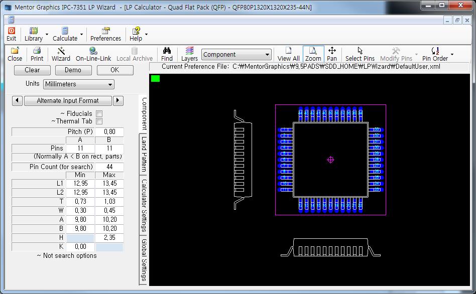Click the Pin Order tool
This screenshot has height=294, width=476.
(435, 55)
